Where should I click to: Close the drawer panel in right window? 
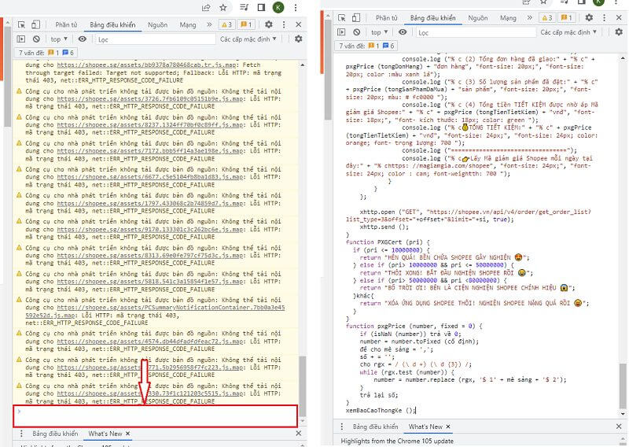(619, 427)
